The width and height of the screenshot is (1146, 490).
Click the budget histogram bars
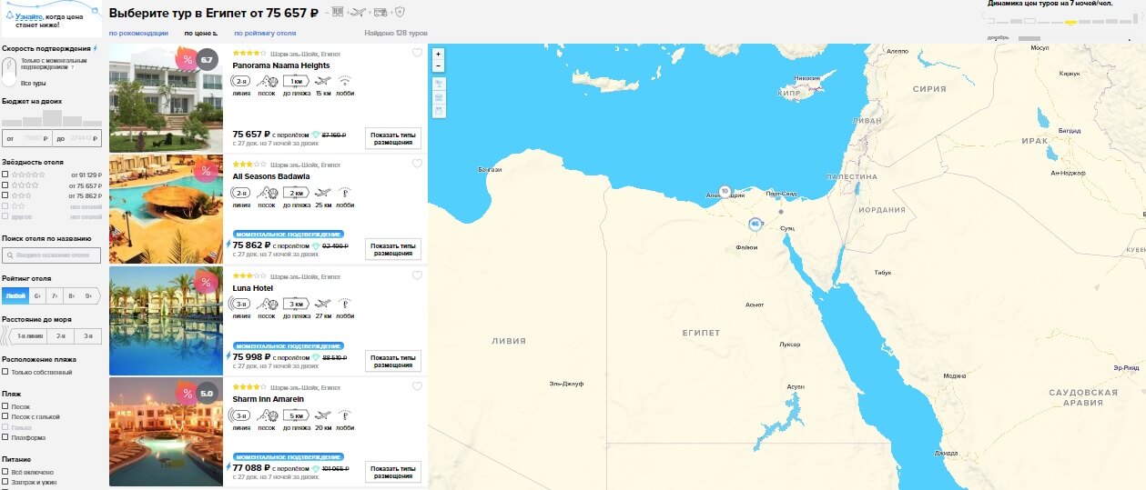pos(52,118)
